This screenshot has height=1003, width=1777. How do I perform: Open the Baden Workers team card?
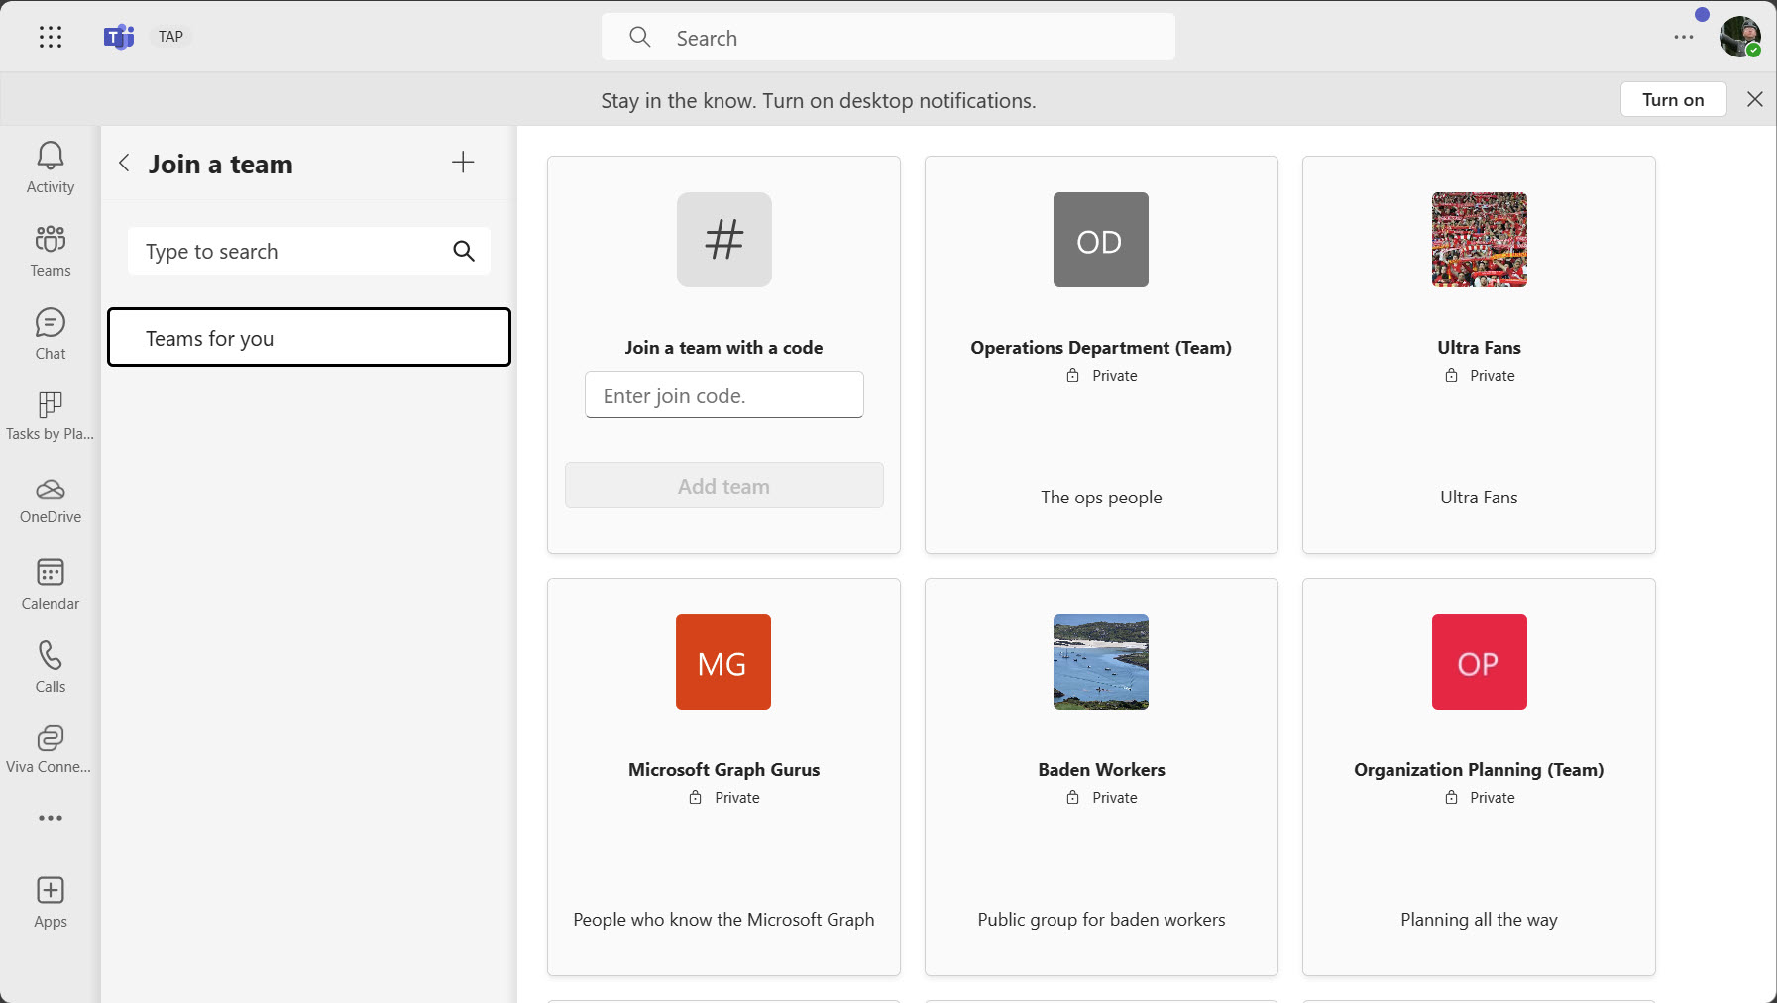(x=1101, y=776)
